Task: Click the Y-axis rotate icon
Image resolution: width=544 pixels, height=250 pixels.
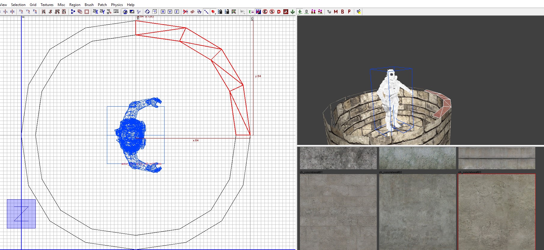Action: click(x=28, y=12)
